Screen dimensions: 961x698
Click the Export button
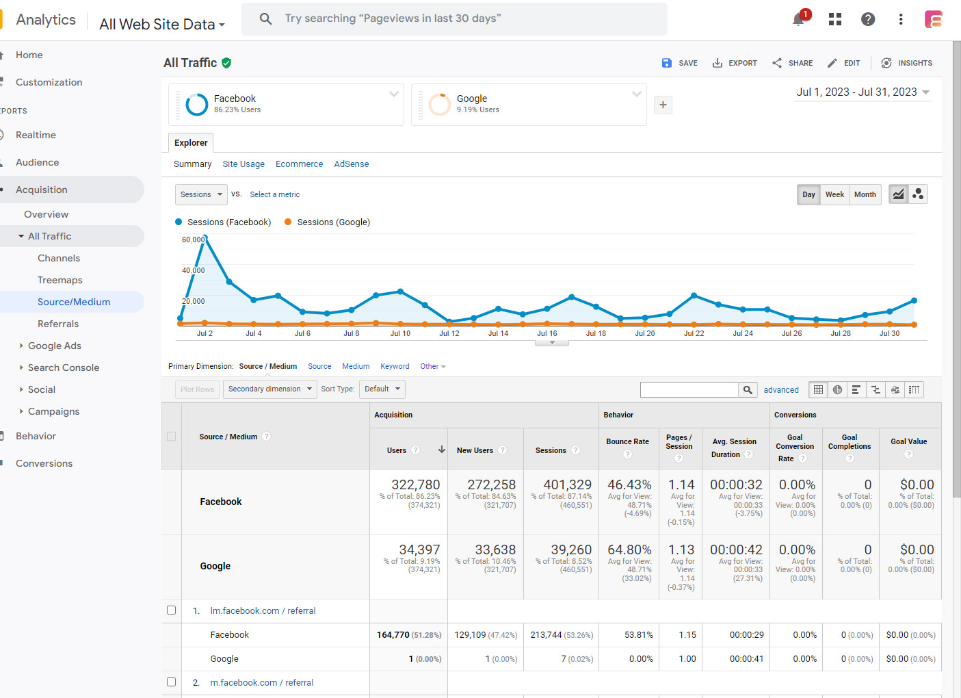pyautogui.click(x=735, y=63)
